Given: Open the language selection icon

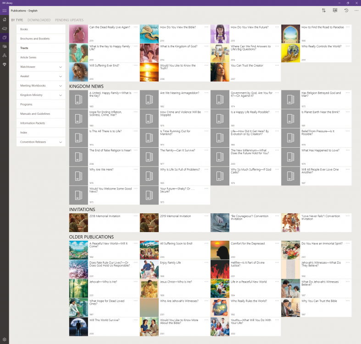Looking at the screenshot, I should point(335,10).
